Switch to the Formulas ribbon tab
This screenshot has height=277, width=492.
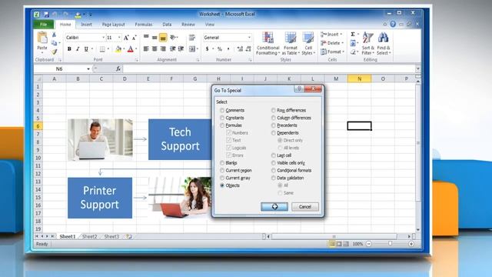[144, 24]
